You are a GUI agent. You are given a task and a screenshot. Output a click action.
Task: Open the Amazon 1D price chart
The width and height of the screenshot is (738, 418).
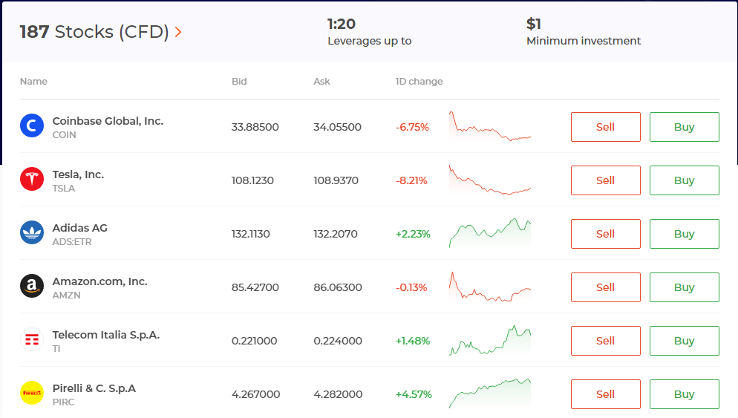pos(490,287)
